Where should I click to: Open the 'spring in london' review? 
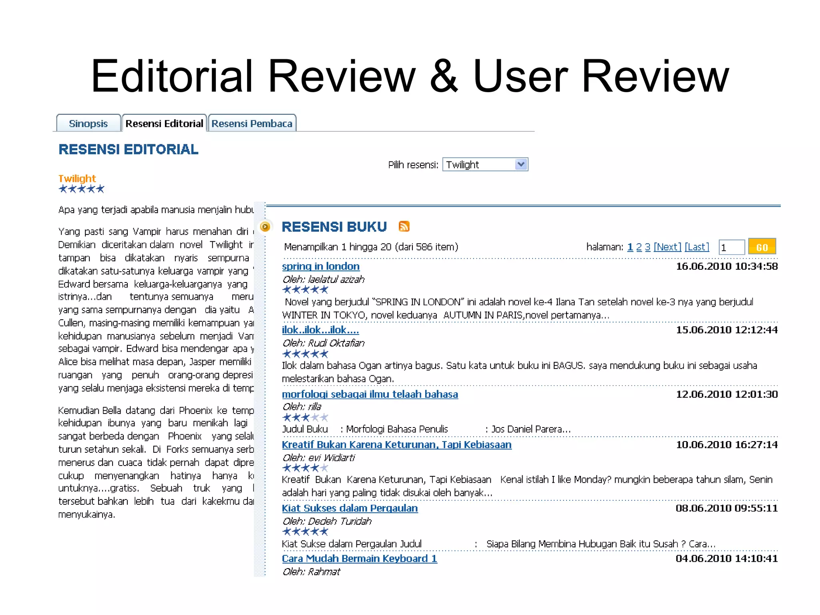pos(321,266)
